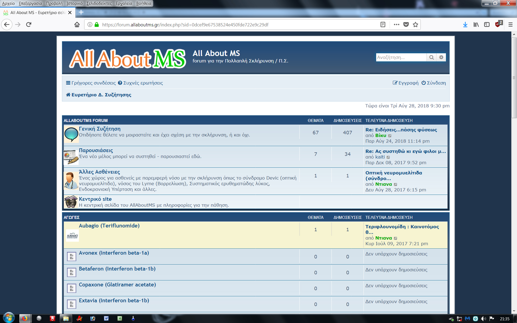
Task: View latest post icon next to Βίκυ
Action: coord(390,136)
